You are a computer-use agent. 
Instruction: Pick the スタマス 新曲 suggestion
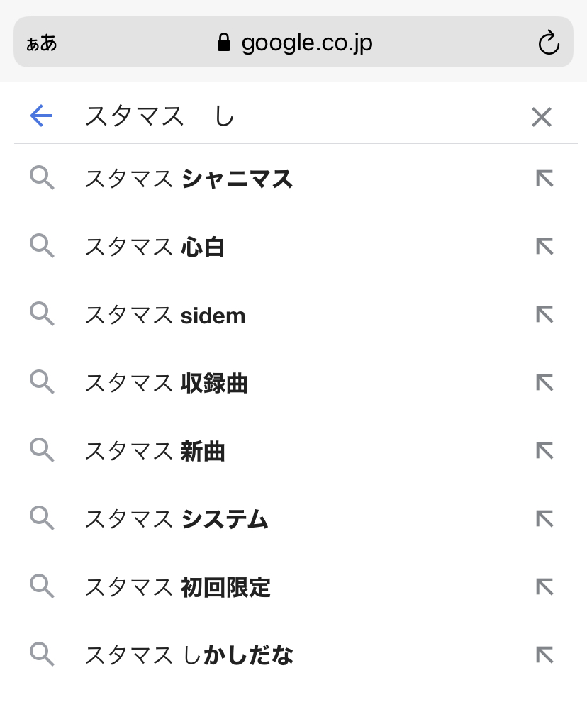coord(155,452)
